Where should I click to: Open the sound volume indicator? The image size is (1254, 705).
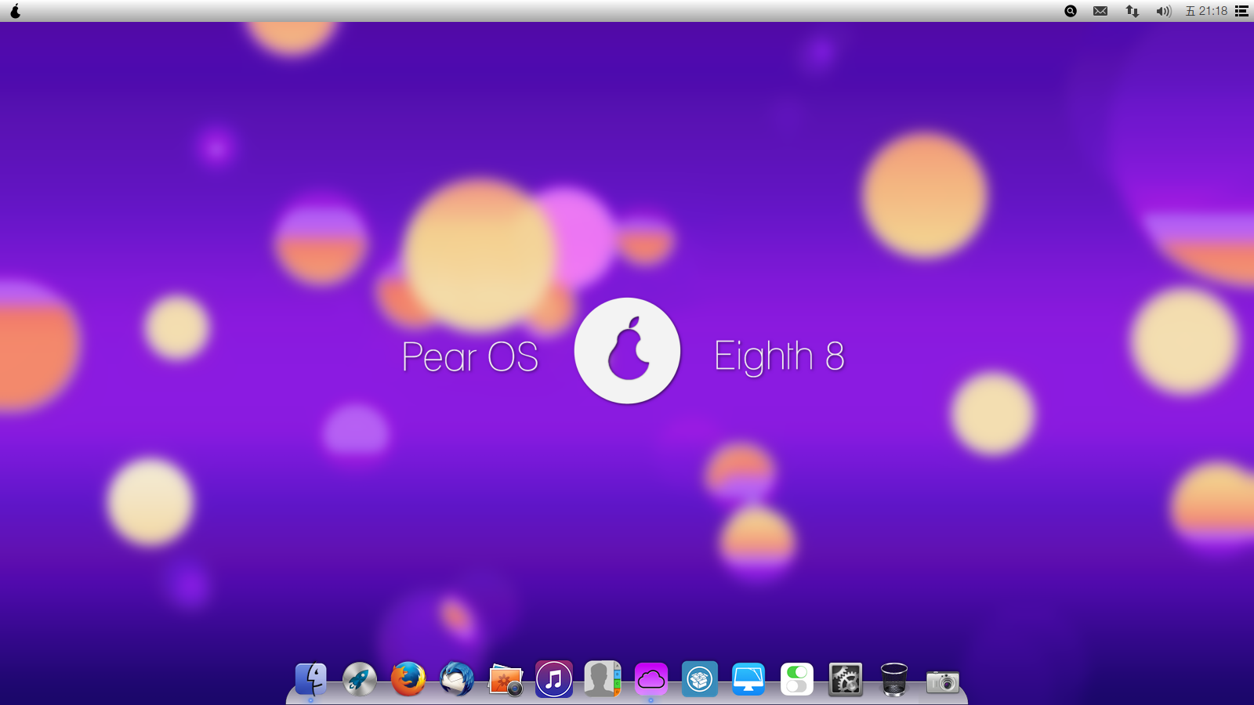[x=1164, y=11]
